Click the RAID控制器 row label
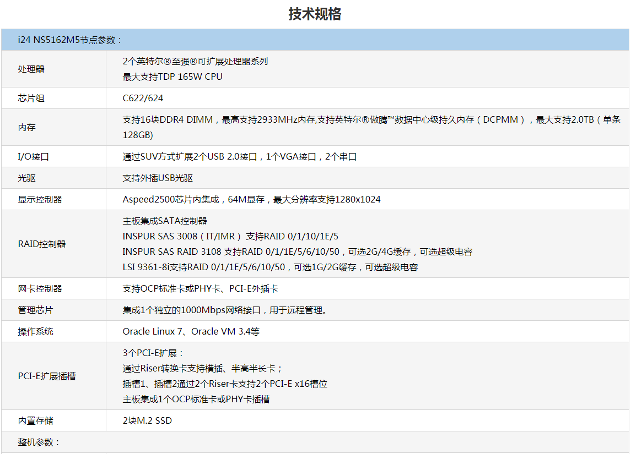This screenshot has height=454, width=631. 42,244
